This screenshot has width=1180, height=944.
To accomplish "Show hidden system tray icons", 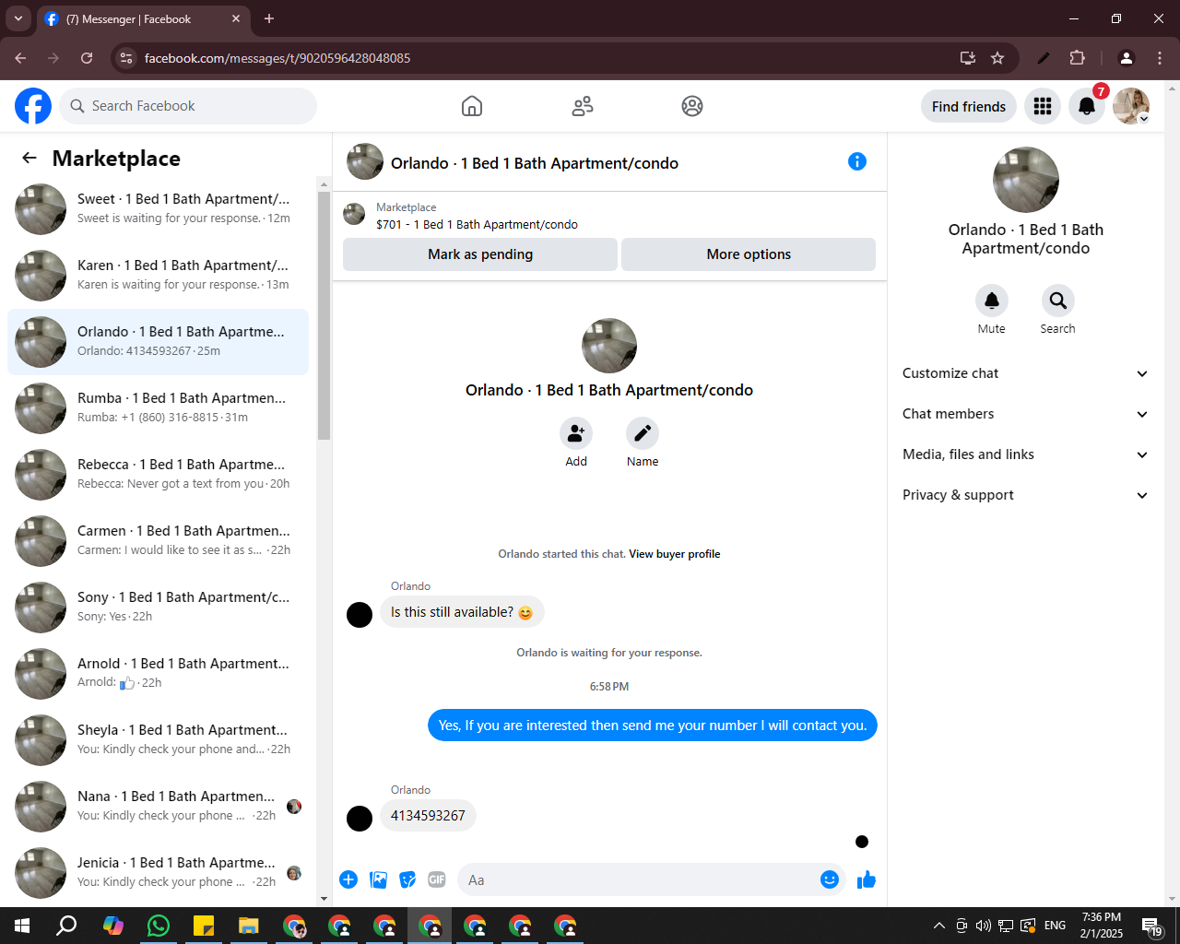I will click(938, 926).
